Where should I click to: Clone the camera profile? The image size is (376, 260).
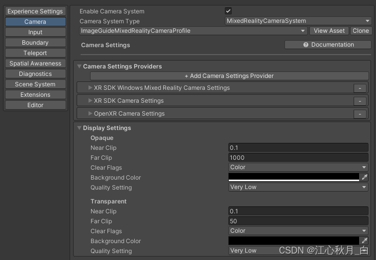pyautogui.click(x=361, y=31)
